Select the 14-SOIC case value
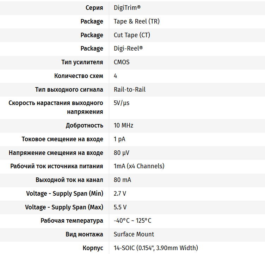This screenshot has width=265, height=254. coord(156,248)
